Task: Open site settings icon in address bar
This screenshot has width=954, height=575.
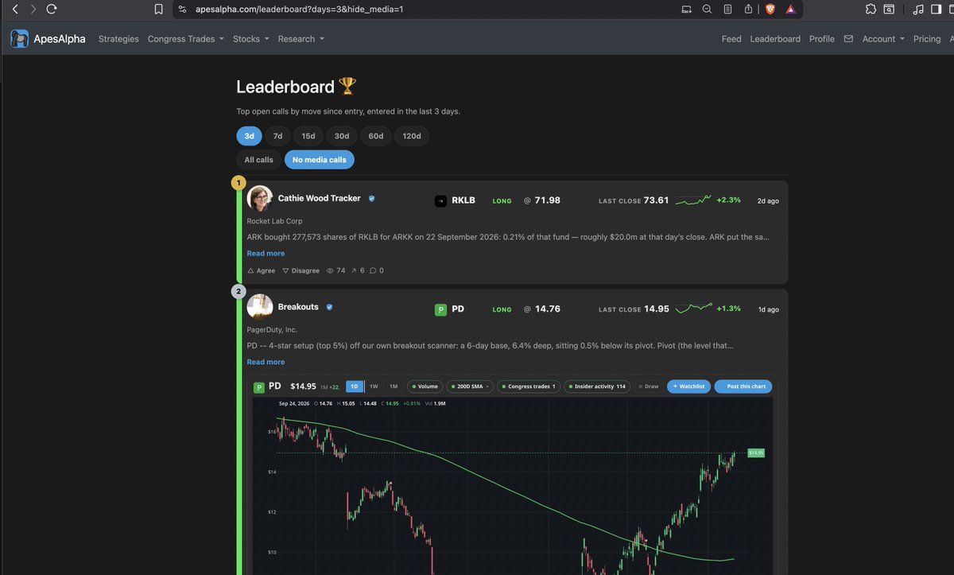Action: point(182,10)
